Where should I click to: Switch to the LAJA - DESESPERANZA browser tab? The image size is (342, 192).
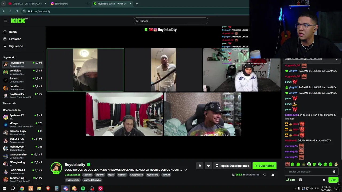(28, 4)
